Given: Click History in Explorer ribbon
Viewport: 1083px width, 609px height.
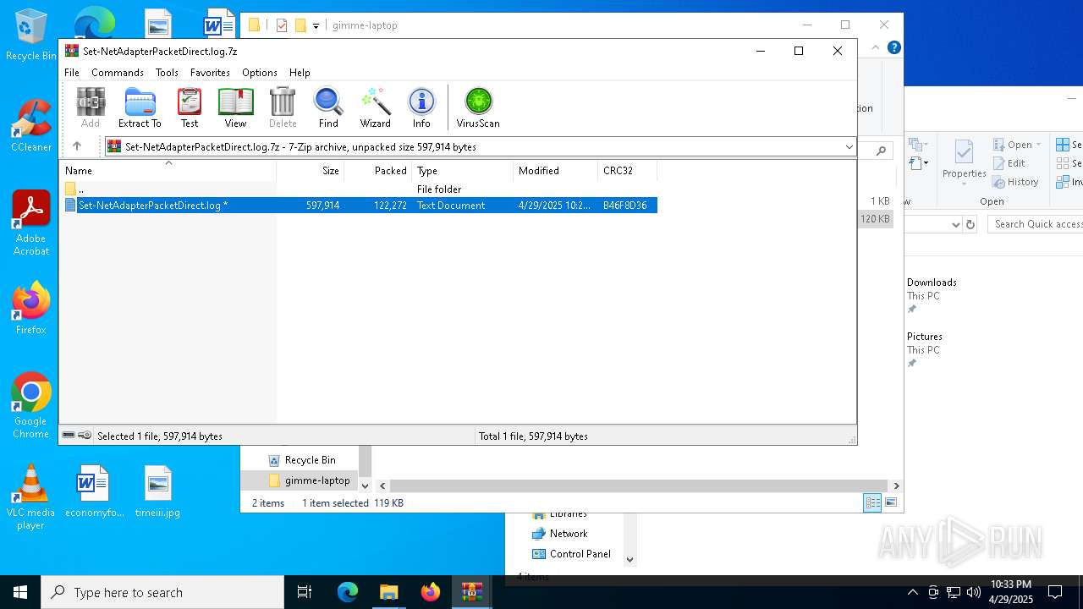Looking at the screenshot, I should [1015, 182].
